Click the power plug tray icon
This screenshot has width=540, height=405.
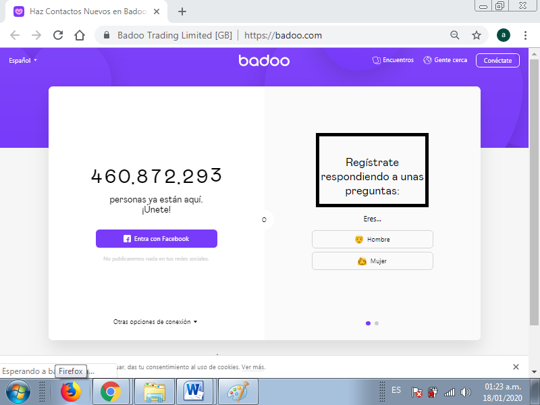pyautogui.click(x=433, y=392)
